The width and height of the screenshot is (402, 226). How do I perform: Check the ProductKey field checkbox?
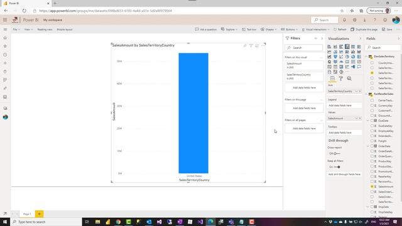372,161
